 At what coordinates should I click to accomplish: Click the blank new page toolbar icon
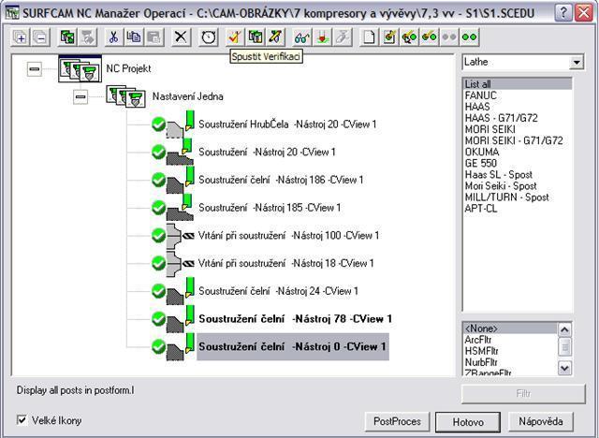pos(369,37)
